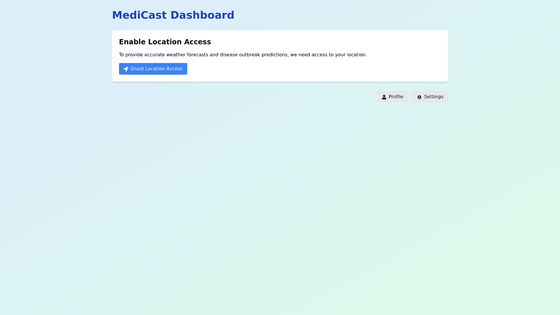Click the word 'Profile' label text
The width and height of the screenshot is (560, 315).
coord(396,97)
